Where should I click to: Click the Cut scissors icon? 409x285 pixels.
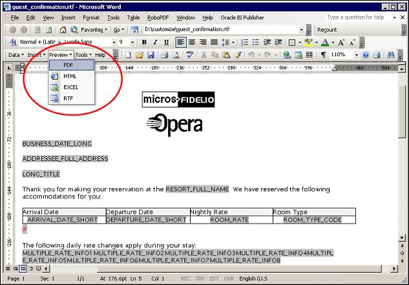[205, 55]
